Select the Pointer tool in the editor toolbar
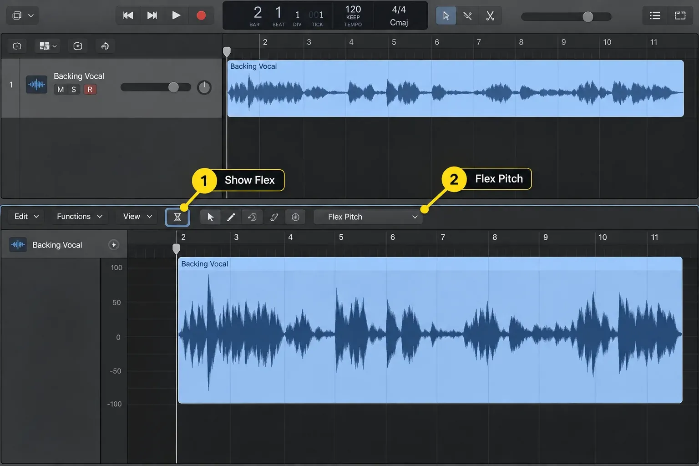699x466 pixels. 210,217
